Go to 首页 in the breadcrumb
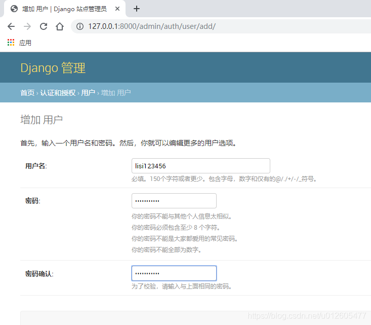The image size is (371, 325). point(27,93)
